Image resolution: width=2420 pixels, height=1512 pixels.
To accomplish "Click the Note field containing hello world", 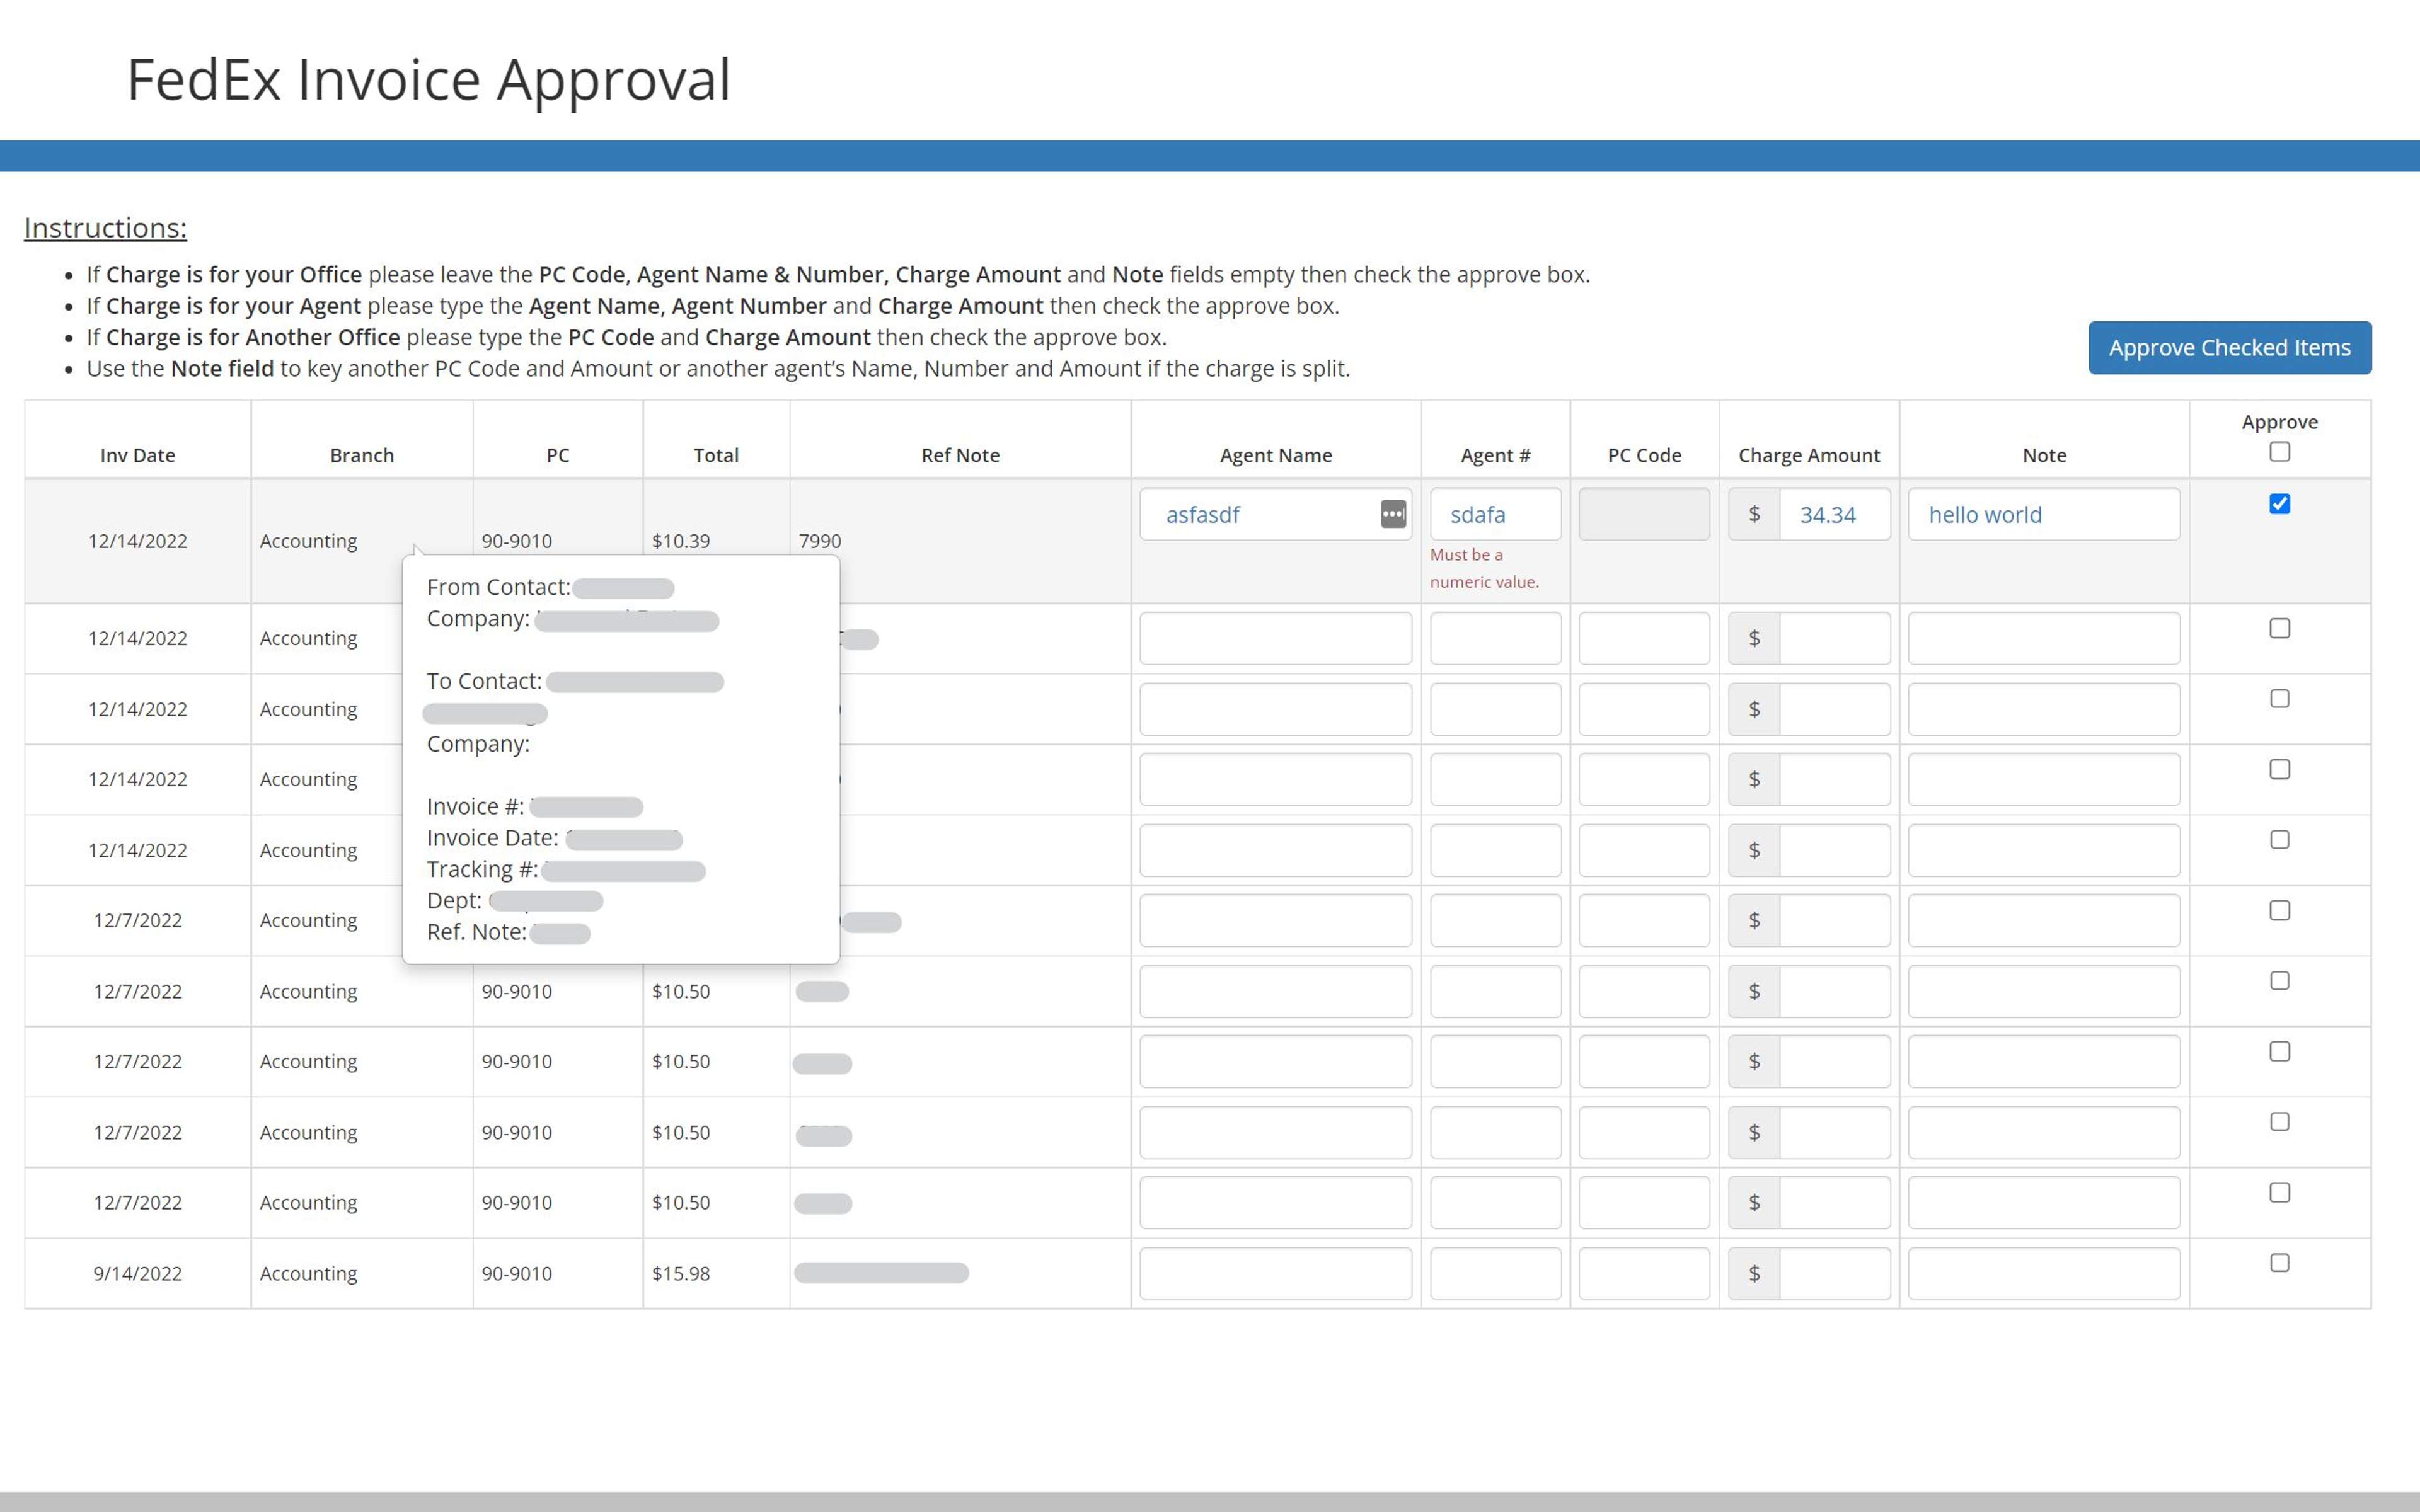I will 2043,514.
